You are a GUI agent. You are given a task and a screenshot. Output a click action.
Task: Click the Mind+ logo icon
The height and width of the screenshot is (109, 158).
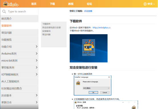(11, 4)
